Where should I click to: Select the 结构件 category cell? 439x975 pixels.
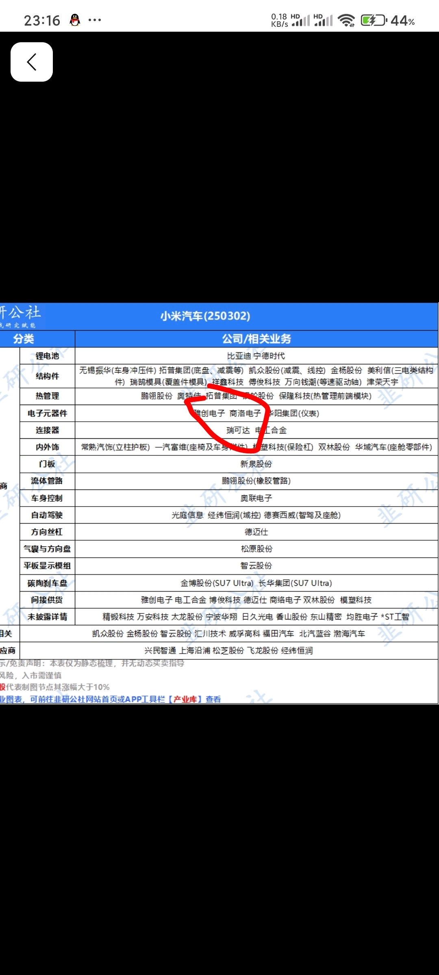point(47,376)
